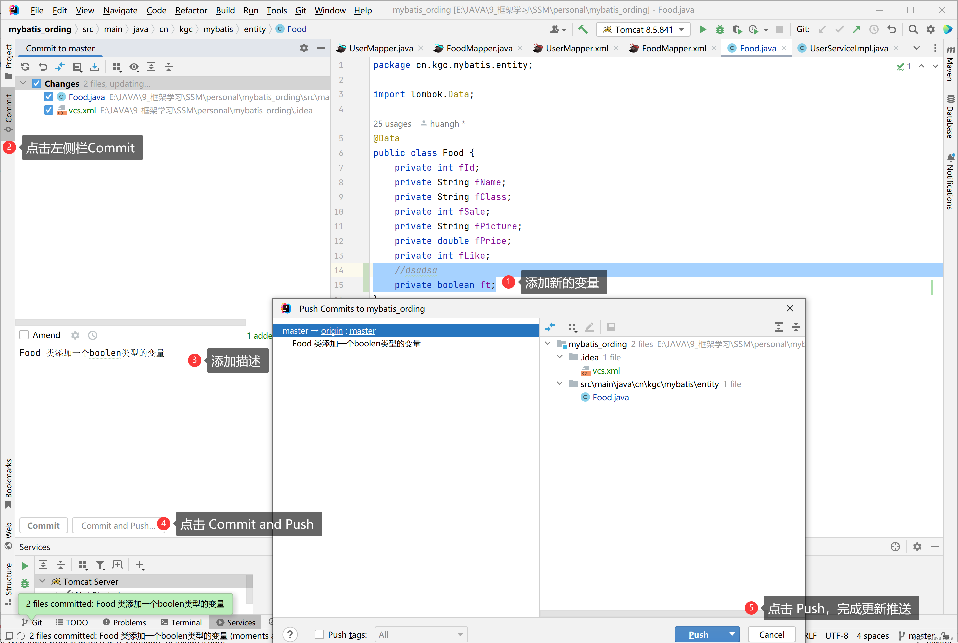Open Commit message history clock
Screen dimensions: 958x643
(93, 335)
